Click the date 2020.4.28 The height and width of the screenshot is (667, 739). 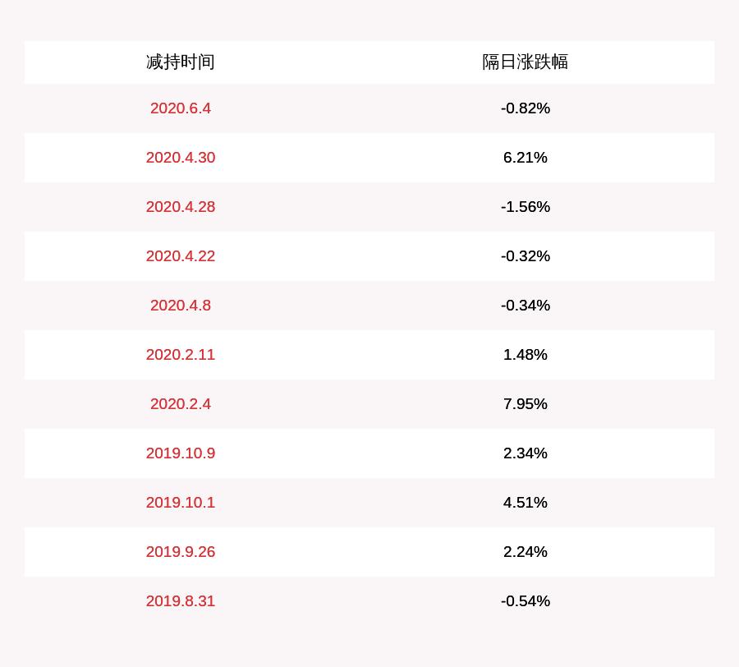[181, 207]
